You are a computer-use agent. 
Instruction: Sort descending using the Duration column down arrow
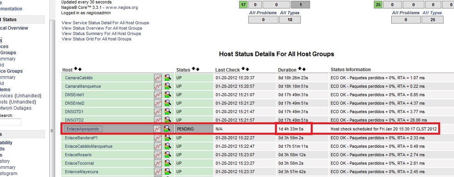pos(306,70)
